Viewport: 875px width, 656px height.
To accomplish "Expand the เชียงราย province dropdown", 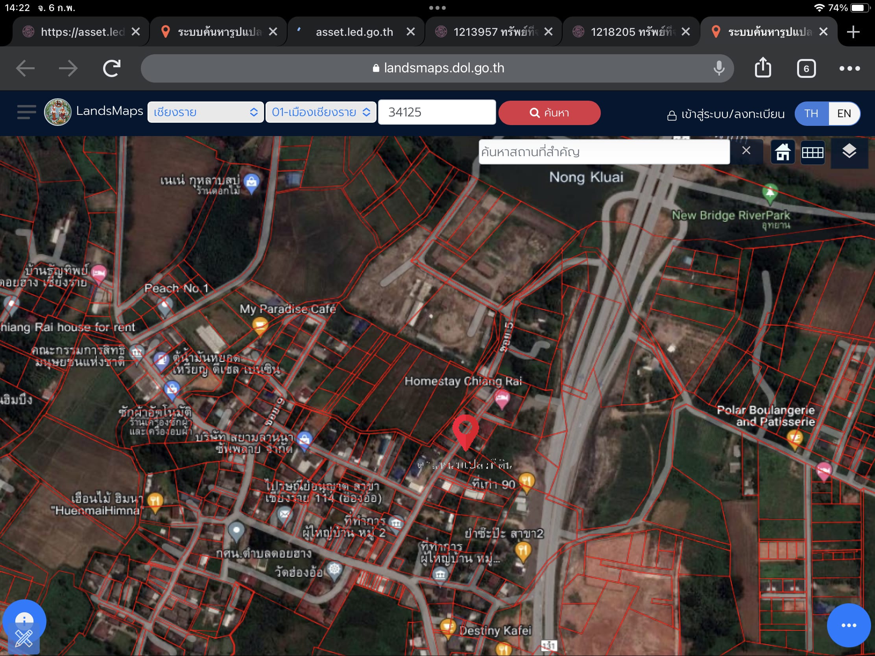I will coord(205,112).
